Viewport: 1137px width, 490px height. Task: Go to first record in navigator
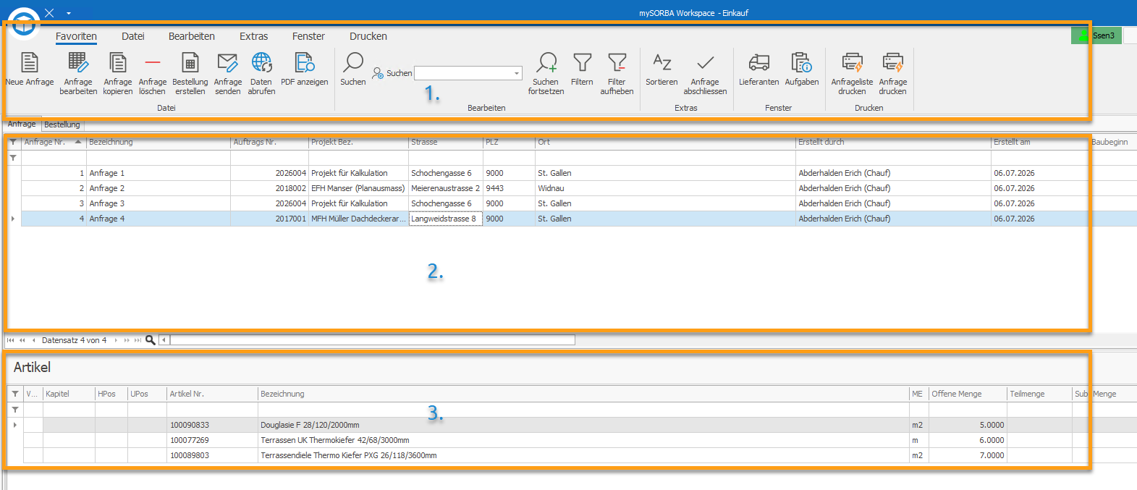pyautogui.click(x=11, y=340)
